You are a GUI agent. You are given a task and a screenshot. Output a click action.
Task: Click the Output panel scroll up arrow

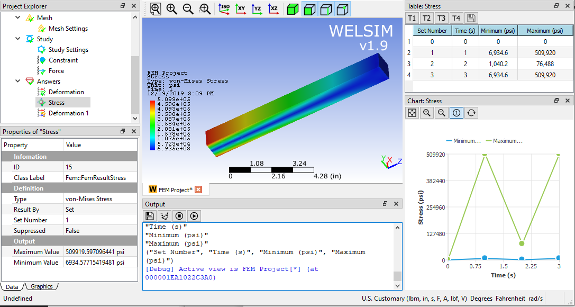tap(397, 228)
